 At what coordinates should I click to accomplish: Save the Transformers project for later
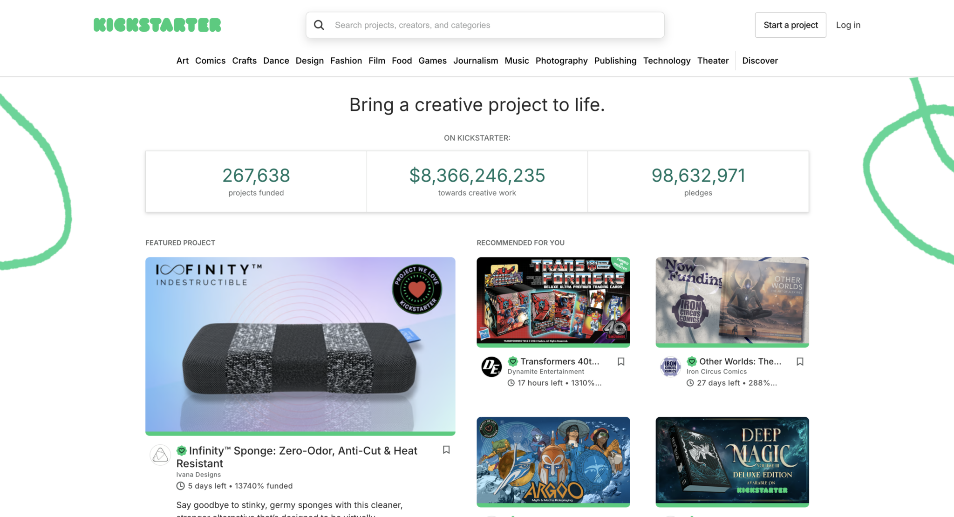coord(621,361)
